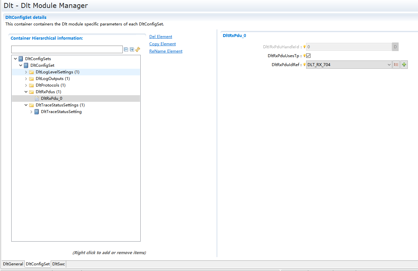Click the tree filter search field

tap(67, 50)
